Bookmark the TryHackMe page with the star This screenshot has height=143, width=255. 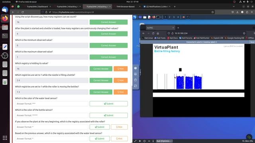pos(212,12)
